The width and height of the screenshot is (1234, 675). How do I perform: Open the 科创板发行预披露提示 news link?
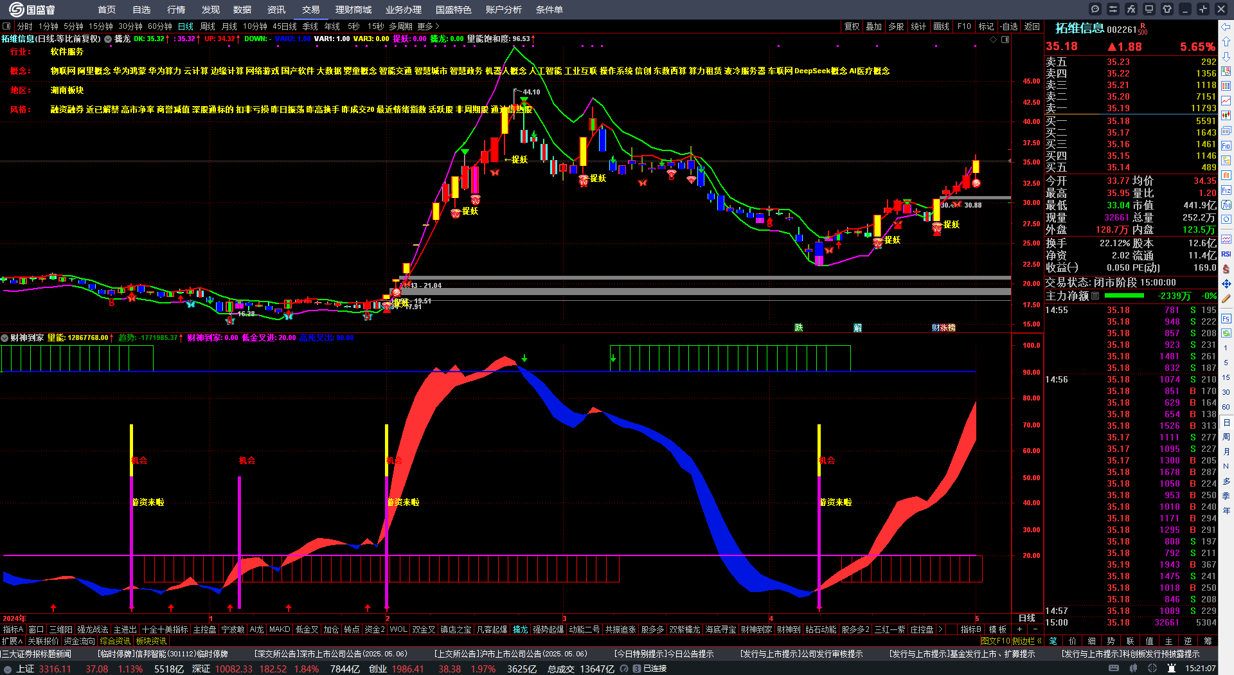tap(1131, 654)
